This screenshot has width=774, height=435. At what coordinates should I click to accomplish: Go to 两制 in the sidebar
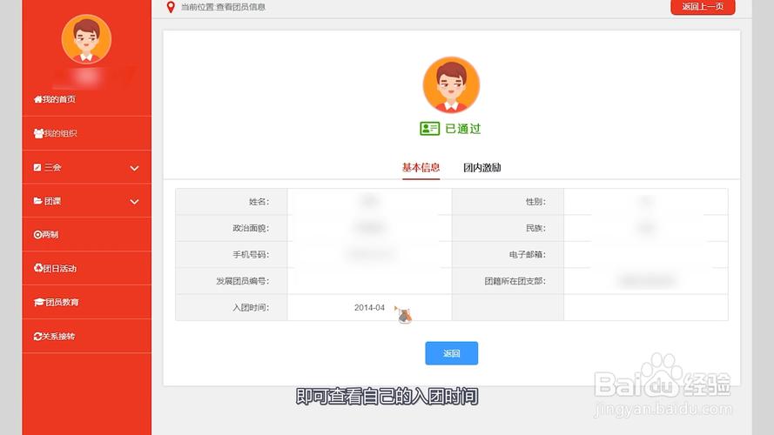coord(86,235)
